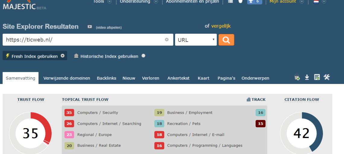Screen dimensions: 344x154
Task: Open search settings gear in URL field
Action: tap(167, 40)
